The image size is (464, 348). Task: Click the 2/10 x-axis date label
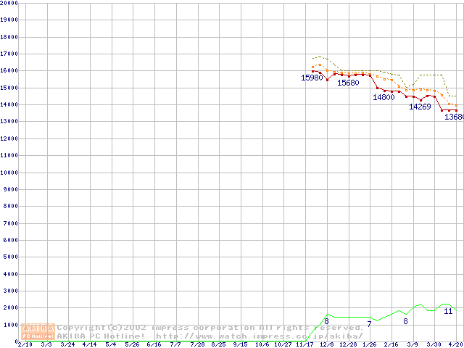click(24, 344)
